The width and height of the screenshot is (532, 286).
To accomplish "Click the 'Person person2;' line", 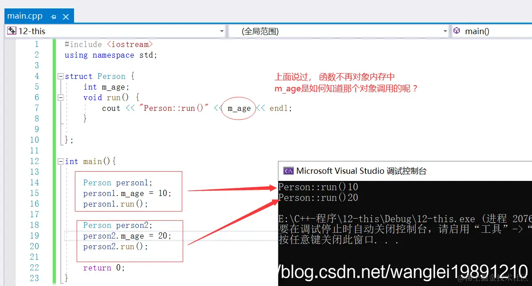I will tap(117, 225).
